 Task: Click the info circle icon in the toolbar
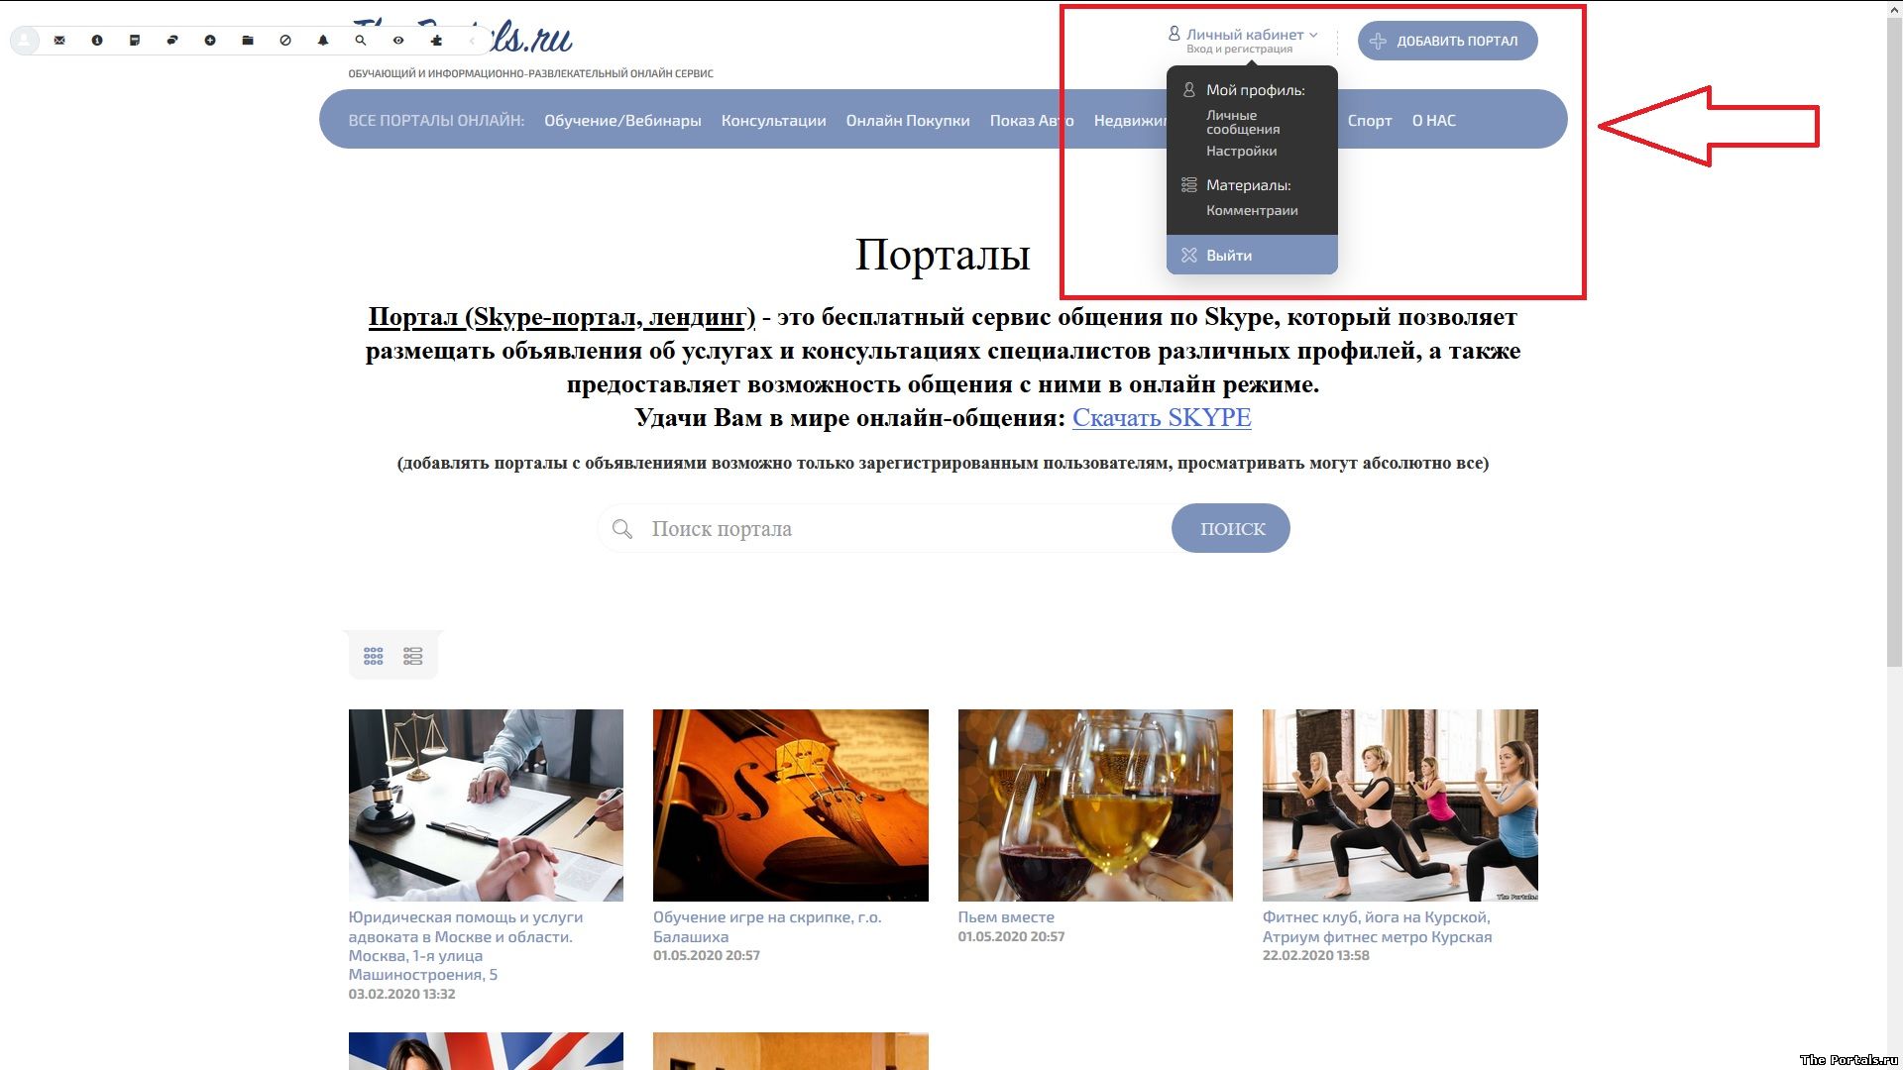[x=97, y=41]
